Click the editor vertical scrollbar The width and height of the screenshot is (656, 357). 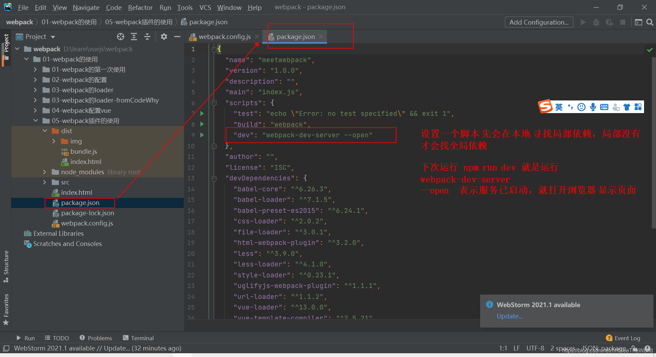coord(654,143)
